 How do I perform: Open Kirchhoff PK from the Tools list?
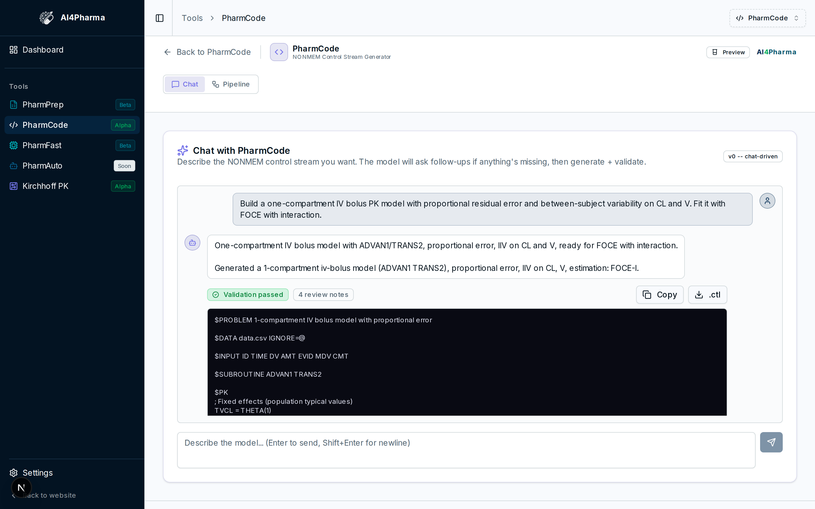(x=72, y=186)
